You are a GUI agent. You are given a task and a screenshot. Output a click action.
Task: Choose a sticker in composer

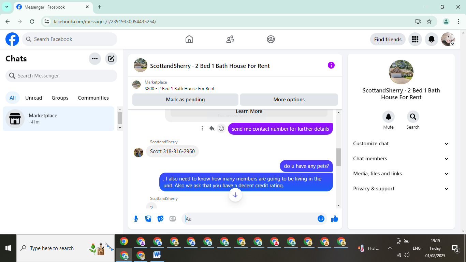click(x=160, y=219)
